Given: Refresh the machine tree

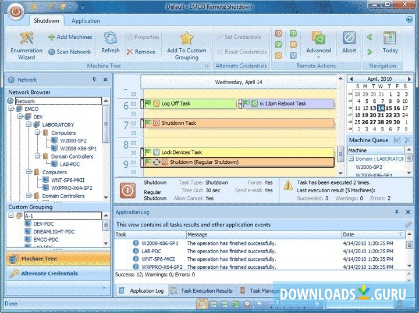Looking at the screenshot, I should pos(111,42).
